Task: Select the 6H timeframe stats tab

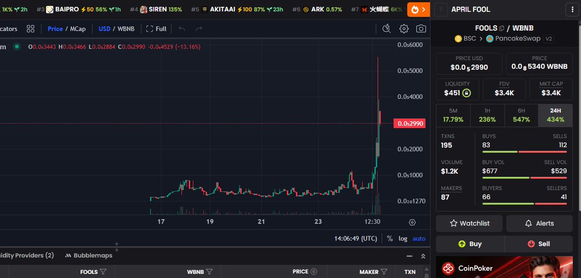Action: click(521, 115)
